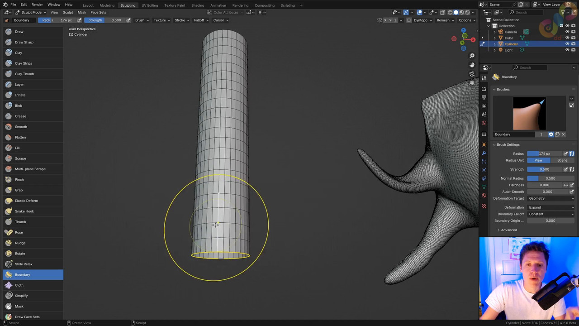
Task: Set Radius Unit to View
Action: pyautogui.click(x=539, y=160)
